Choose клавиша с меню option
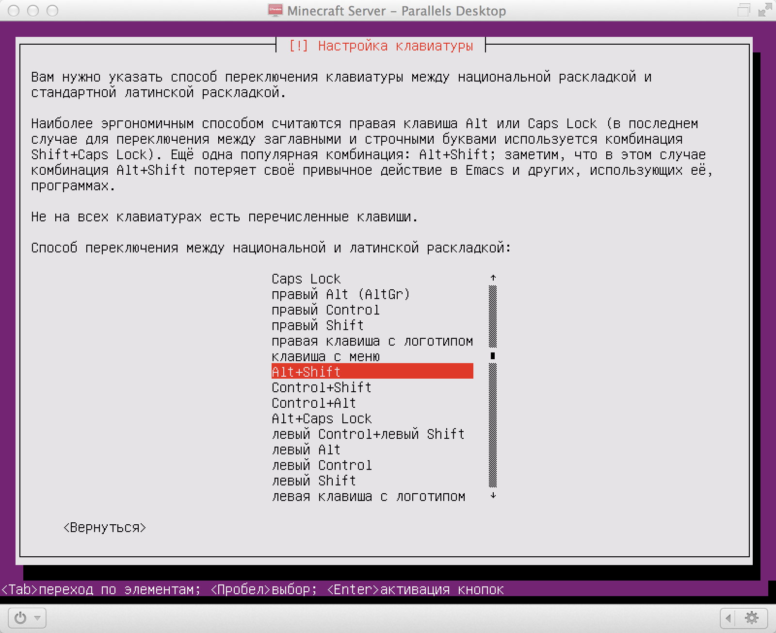Viewport: 776px width, 633px height. tap(325, 356)
